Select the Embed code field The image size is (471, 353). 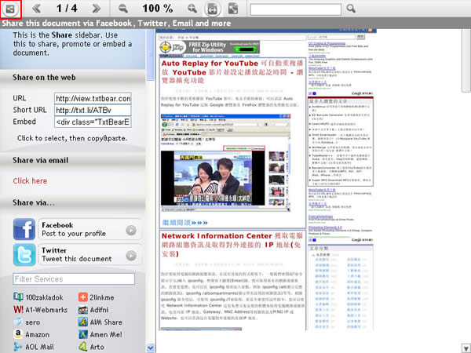[93, 122]
